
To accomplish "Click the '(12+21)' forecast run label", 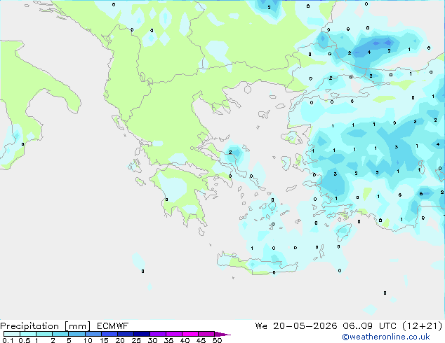I will [423, 326].
